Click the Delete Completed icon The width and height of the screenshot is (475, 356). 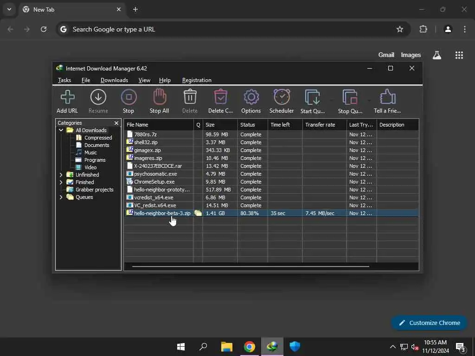pyautogui.click(x=220, y=97)
